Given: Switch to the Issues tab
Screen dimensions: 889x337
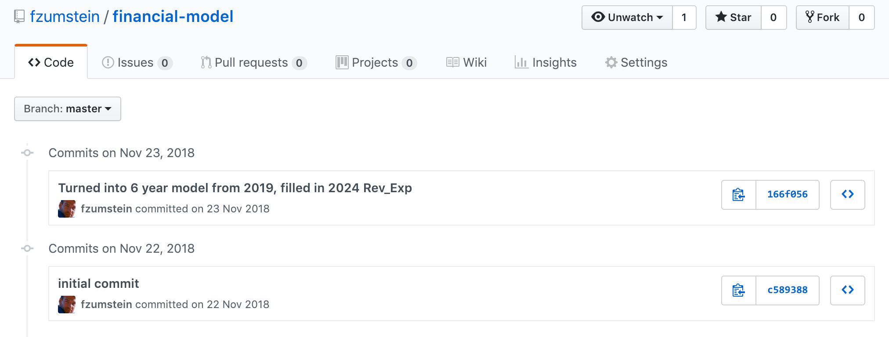Looking at the screenshot, I should point(137,63).
